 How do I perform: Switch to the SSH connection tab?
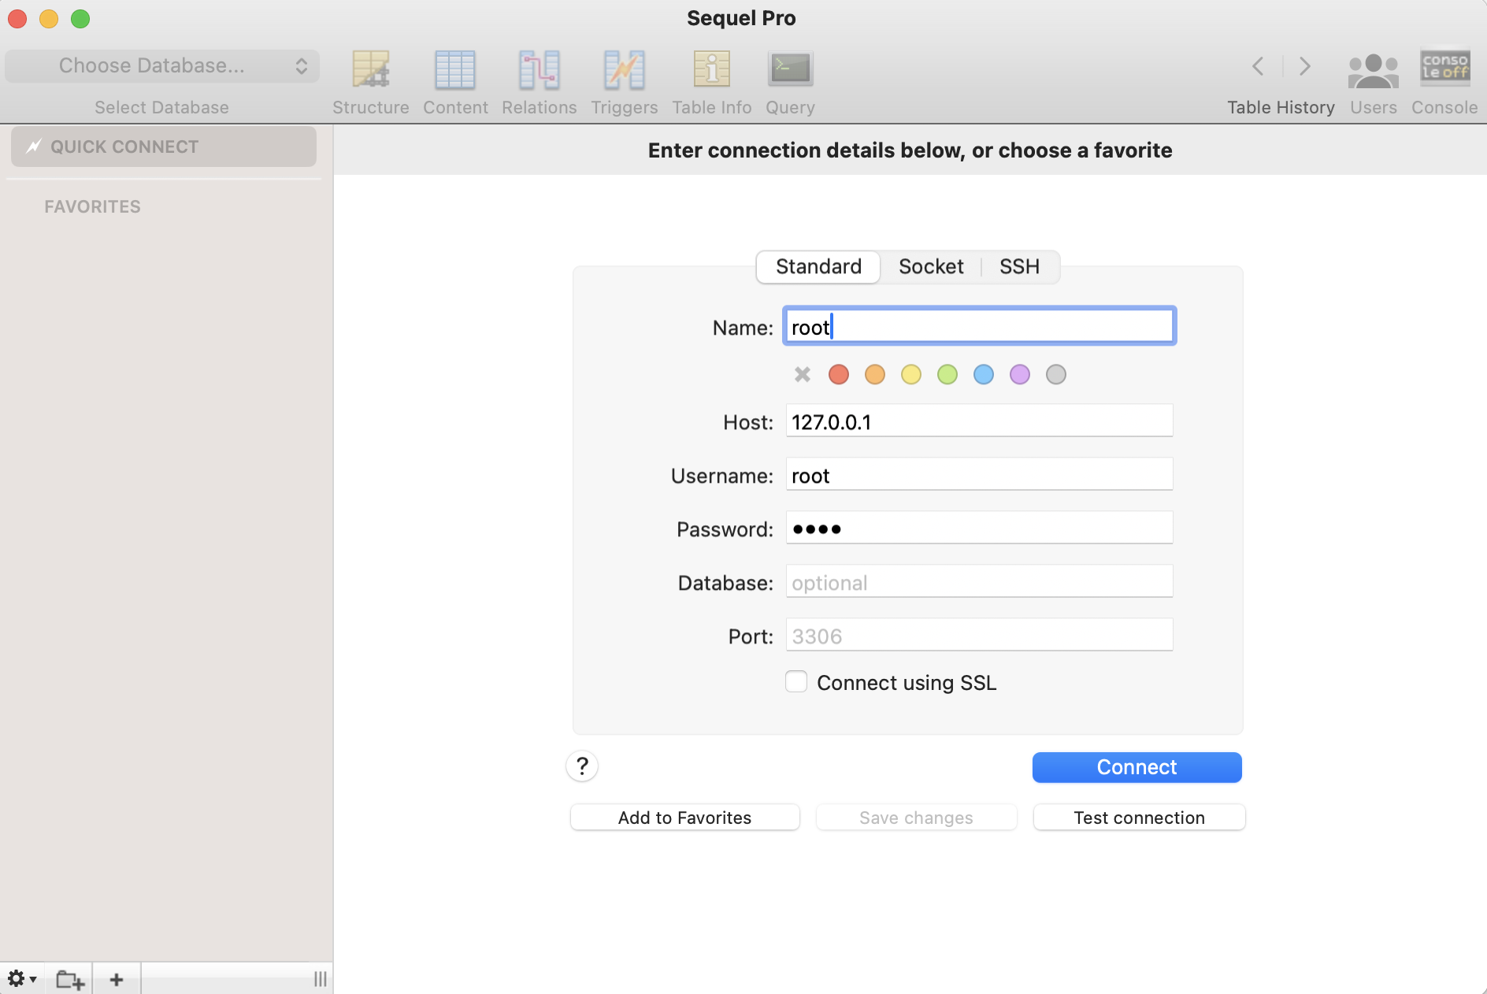(1020, 267)
